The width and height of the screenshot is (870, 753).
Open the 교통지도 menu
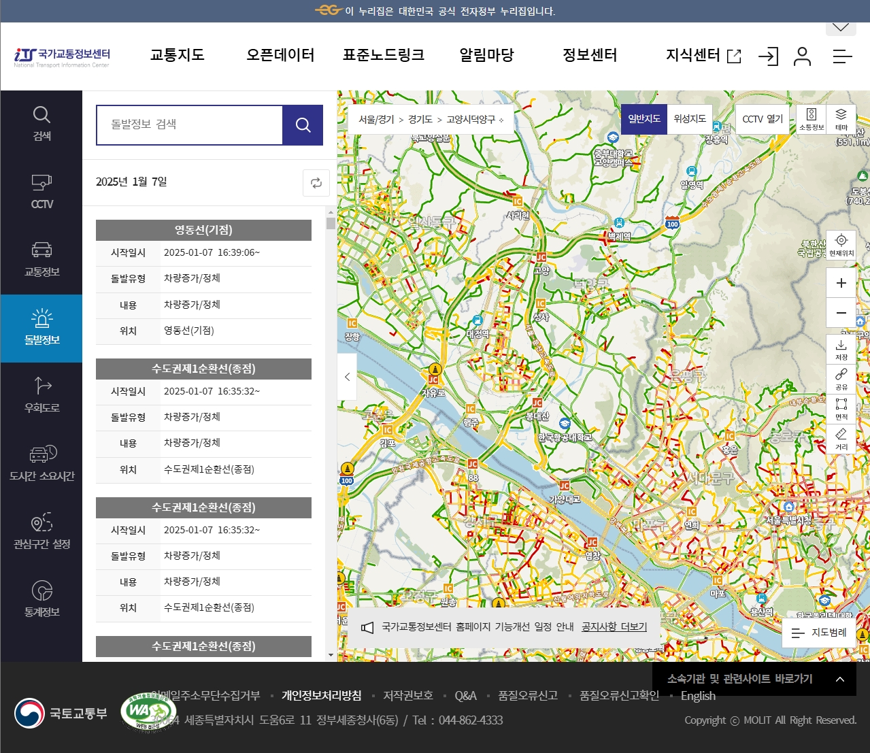pos(178,55)
